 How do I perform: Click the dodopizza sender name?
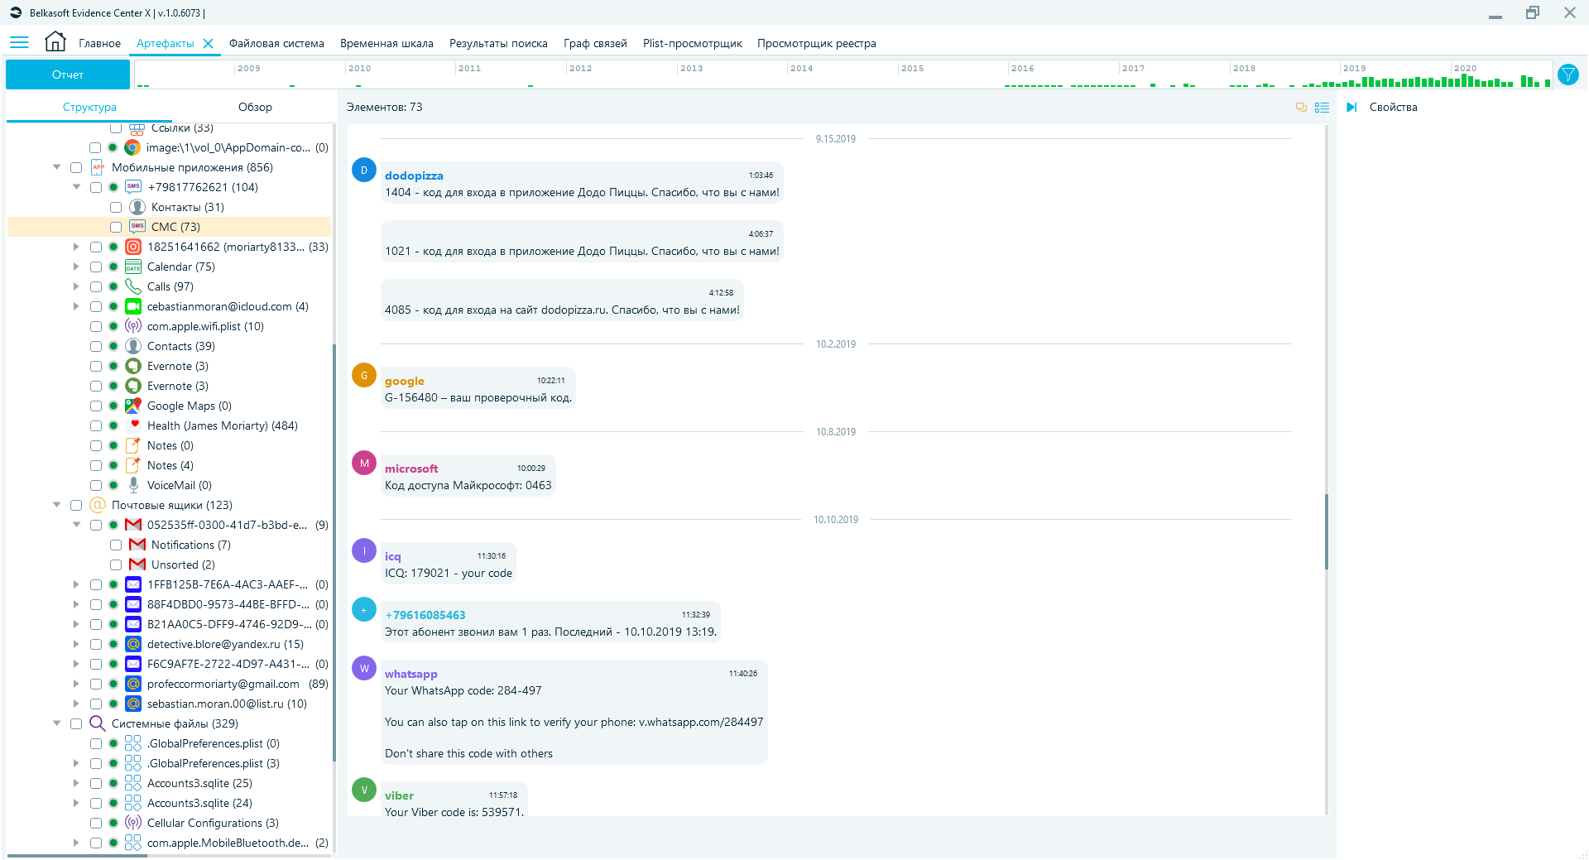coord(414,175)
